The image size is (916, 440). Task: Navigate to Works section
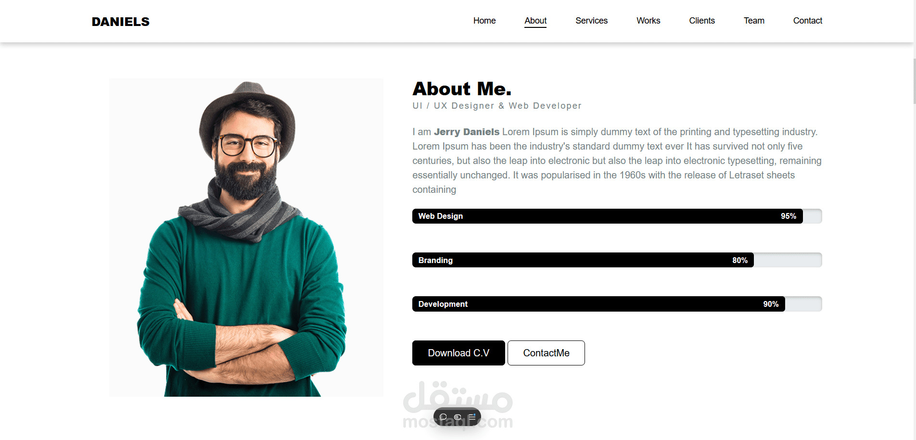(649, 21)
